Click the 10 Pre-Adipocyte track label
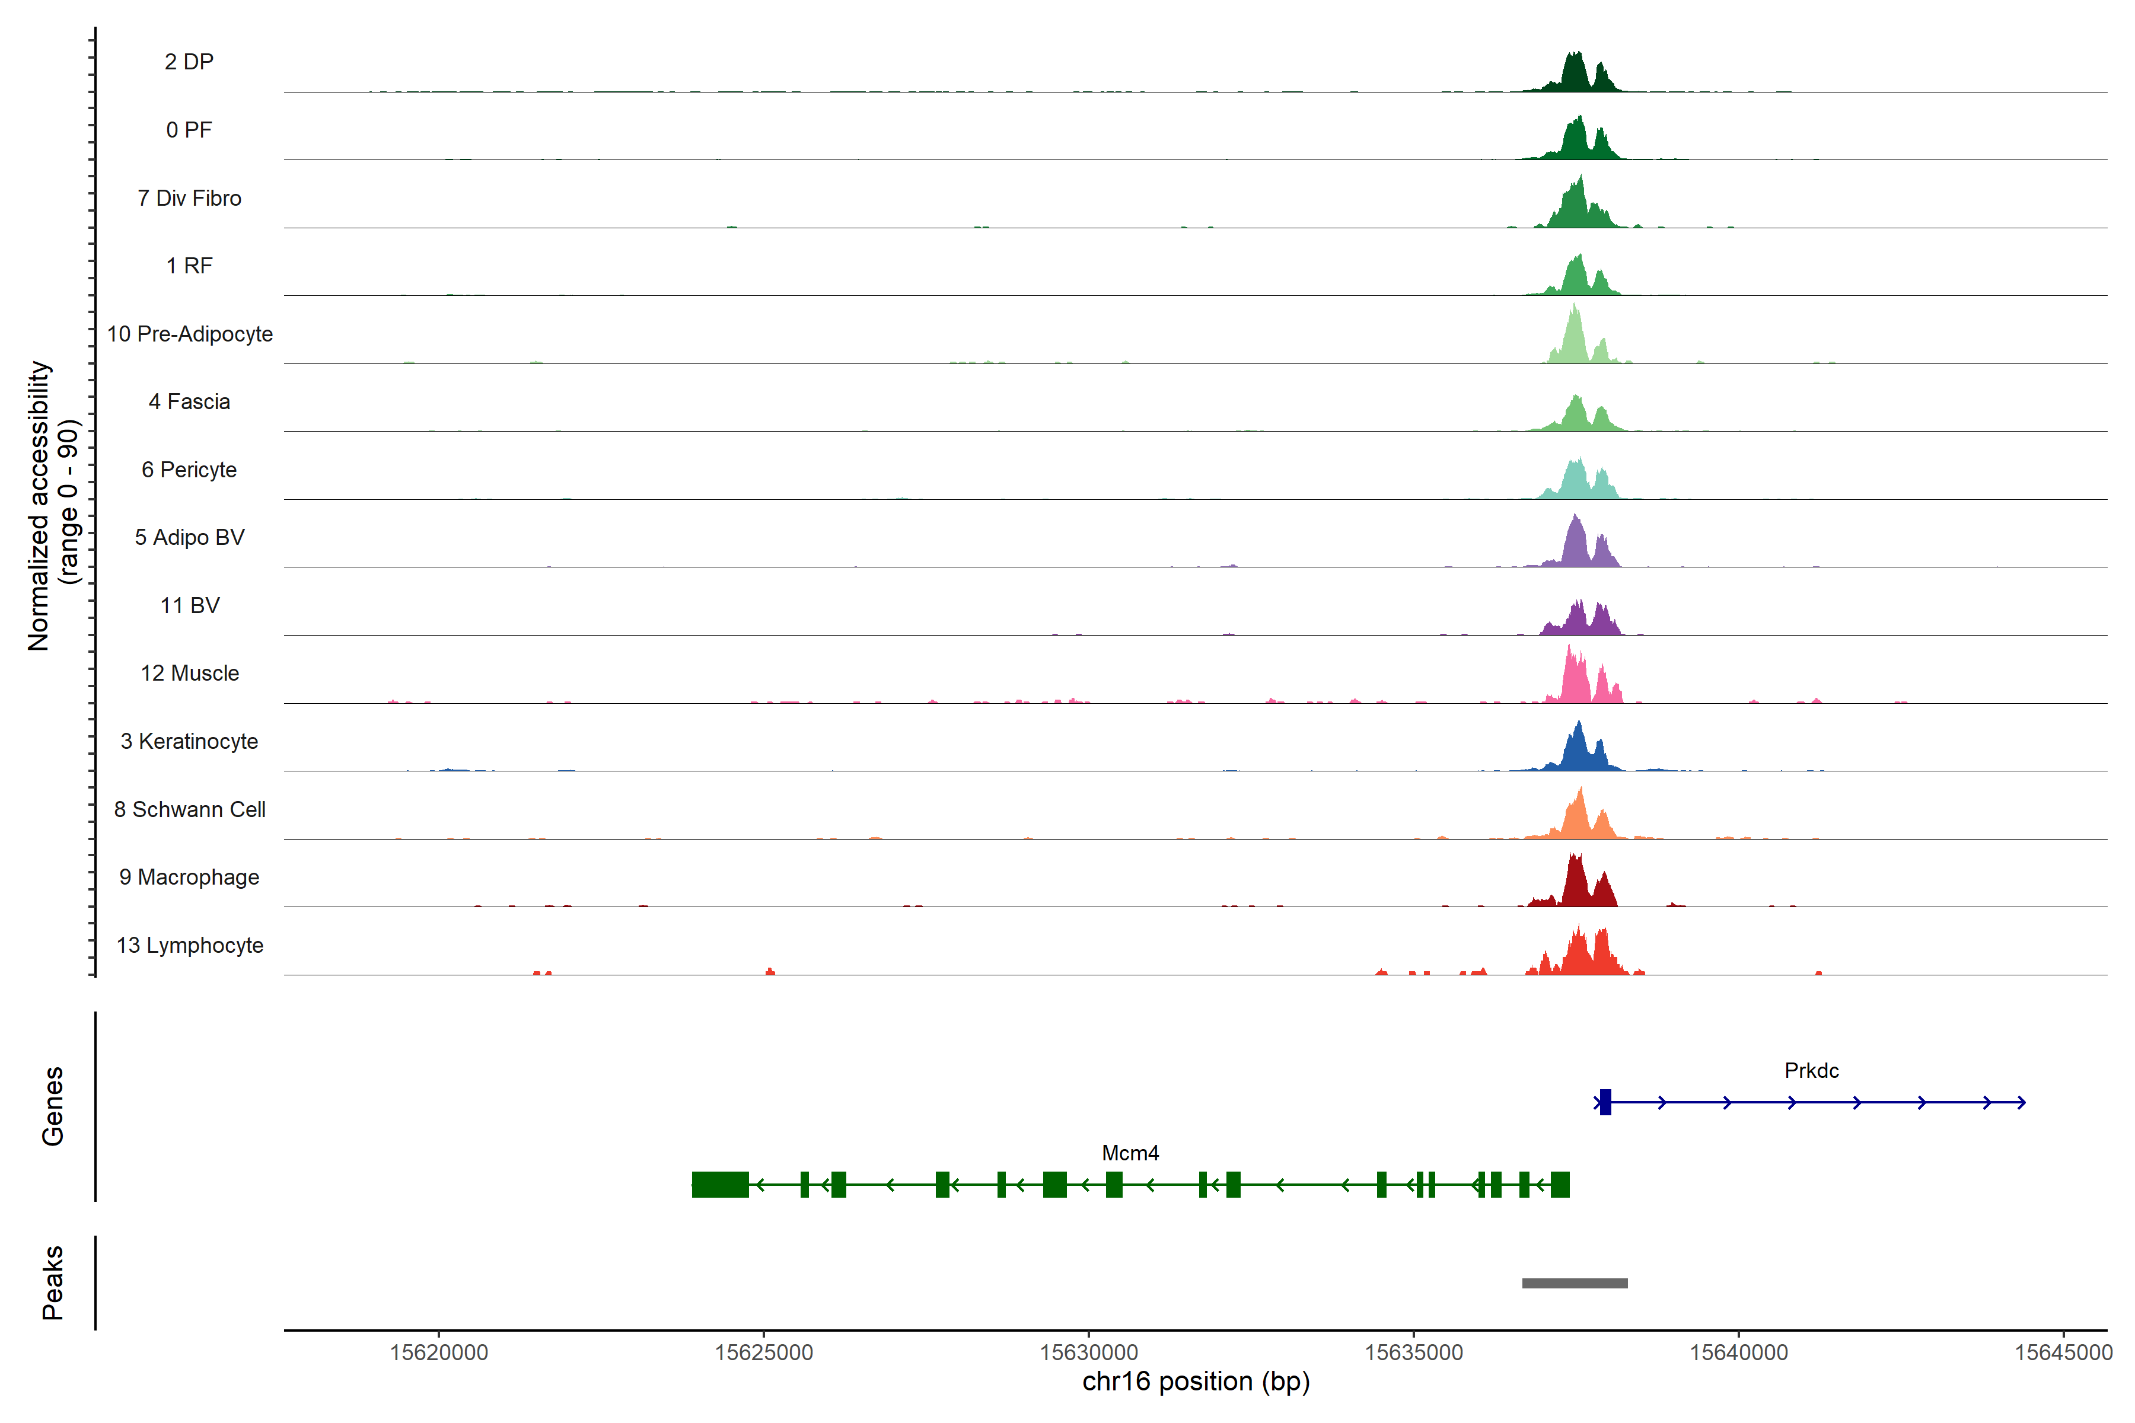This screenshot has width=2135, height=1423. [190, 334]
